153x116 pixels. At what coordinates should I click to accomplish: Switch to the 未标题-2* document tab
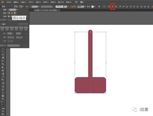tap(46, 10)
